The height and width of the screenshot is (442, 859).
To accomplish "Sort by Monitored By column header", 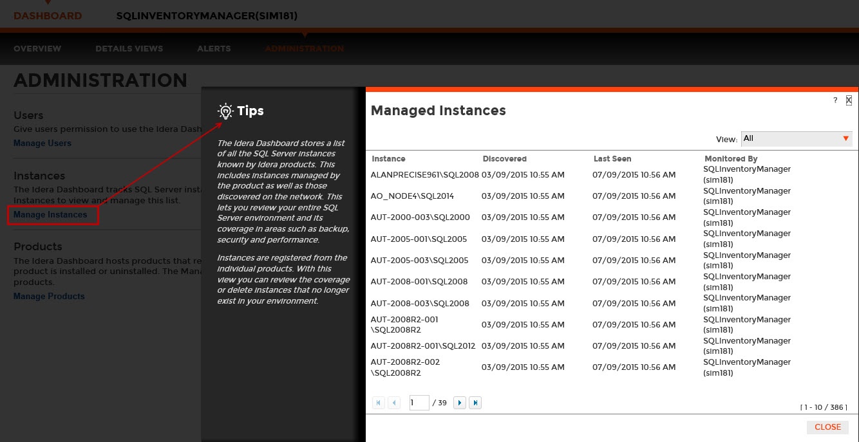I will click(731, 159).
